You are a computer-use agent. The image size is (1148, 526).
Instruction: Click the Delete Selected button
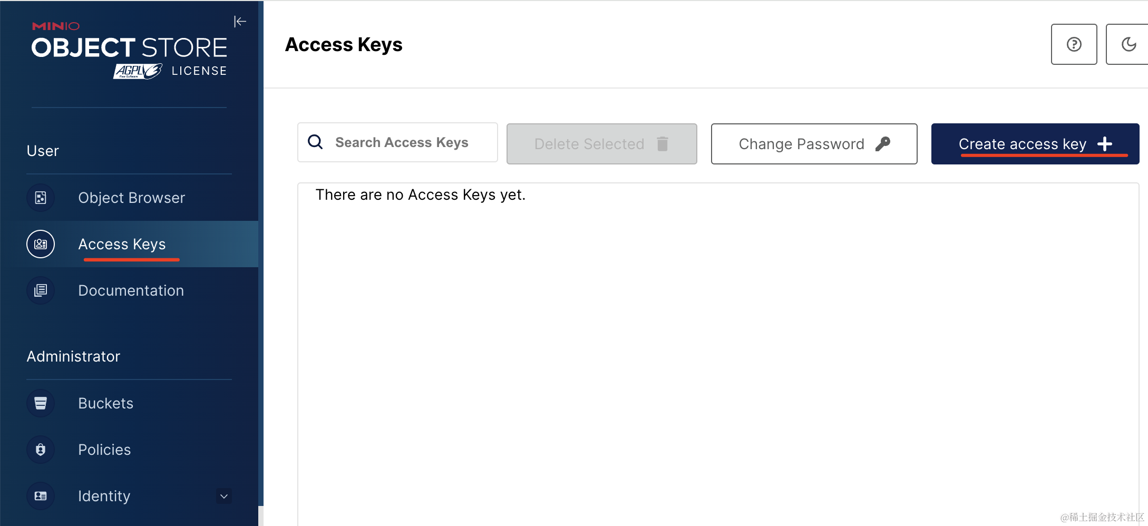601,144
